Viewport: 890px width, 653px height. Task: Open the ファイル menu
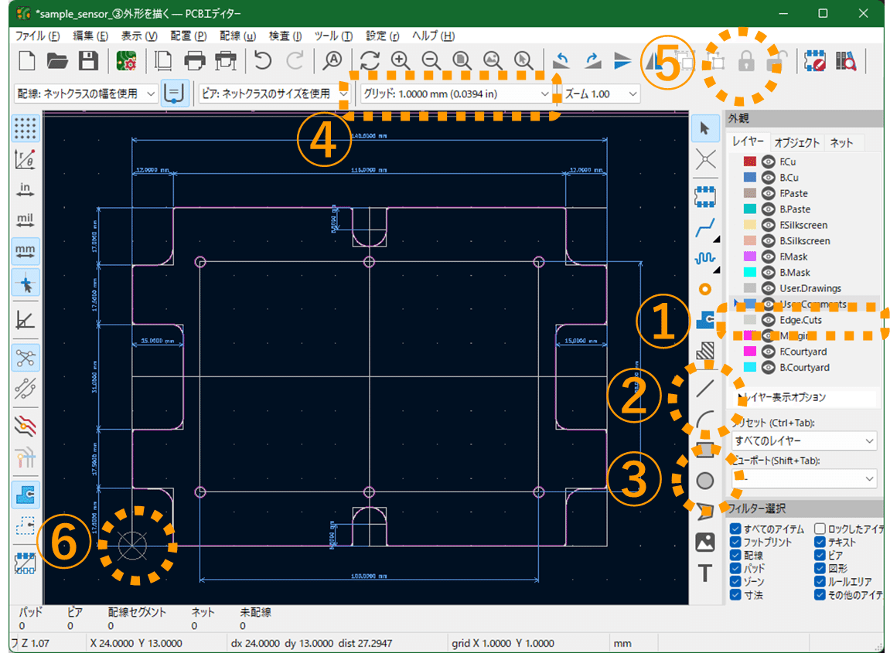[37, 36]
